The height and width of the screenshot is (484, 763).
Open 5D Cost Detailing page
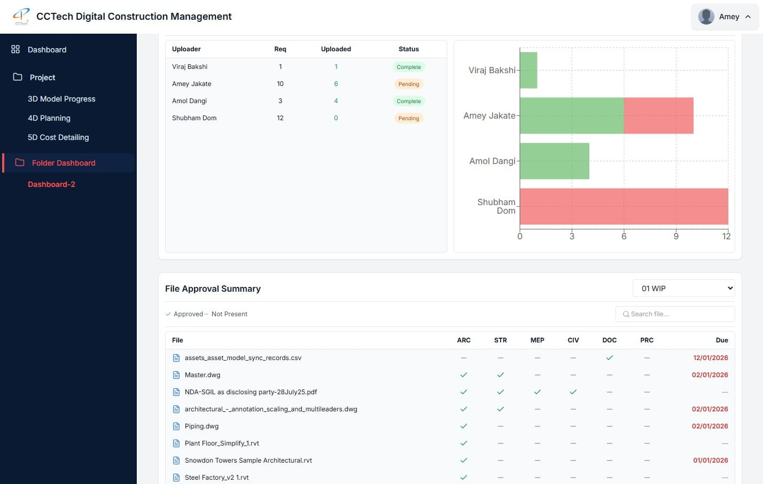click(58, 137)
